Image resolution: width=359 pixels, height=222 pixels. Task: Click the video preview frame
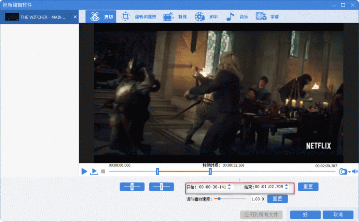coord(219,93)
